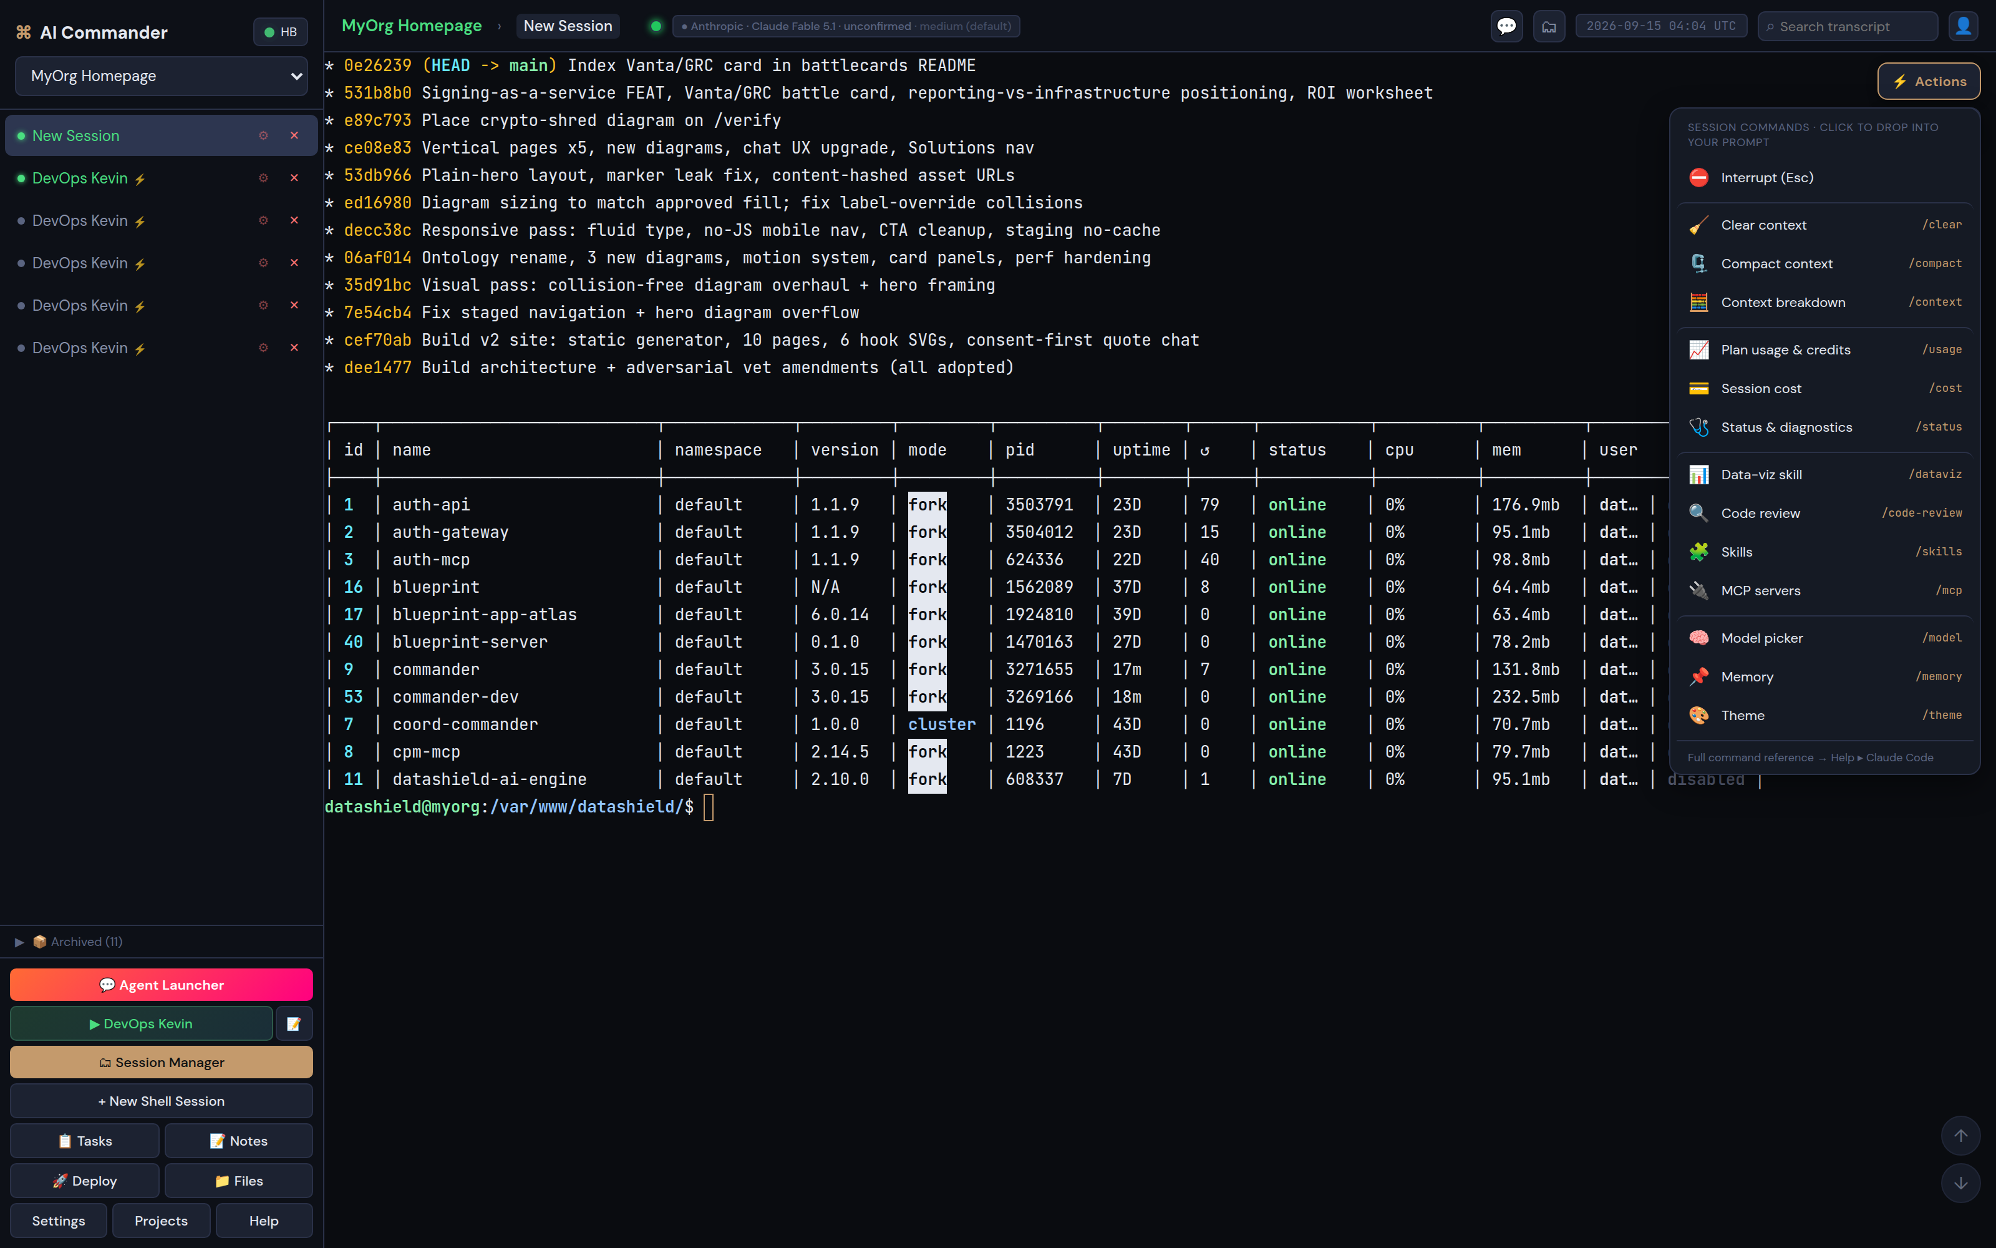Image resolution: width=1996 pixels, height=1248 pixels.
Task: Click commit hash 0e26239
Action: [x=377, y=65]
